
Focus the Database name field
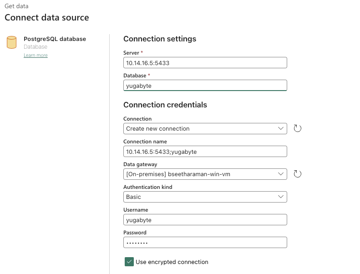point(205,85)
